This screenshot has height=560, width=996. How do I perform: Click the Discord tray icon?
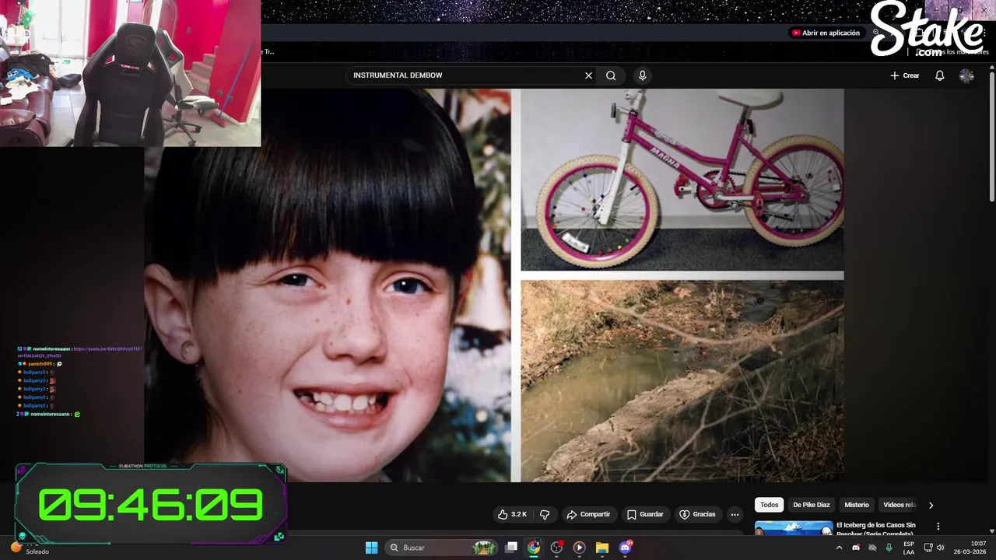coord(856,548)
